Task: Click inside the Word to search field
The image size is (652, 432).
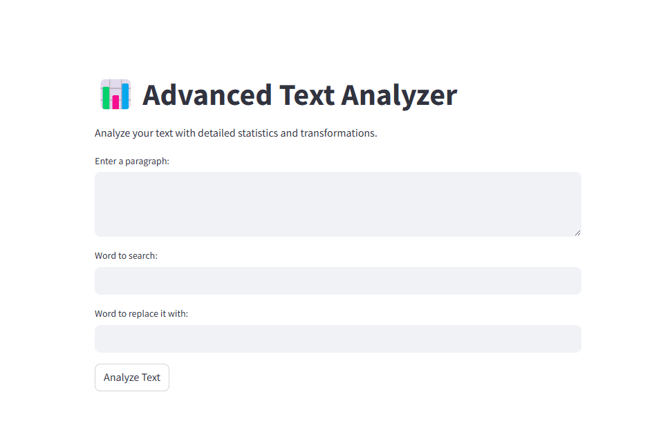Action: click(x=337, y=281)
